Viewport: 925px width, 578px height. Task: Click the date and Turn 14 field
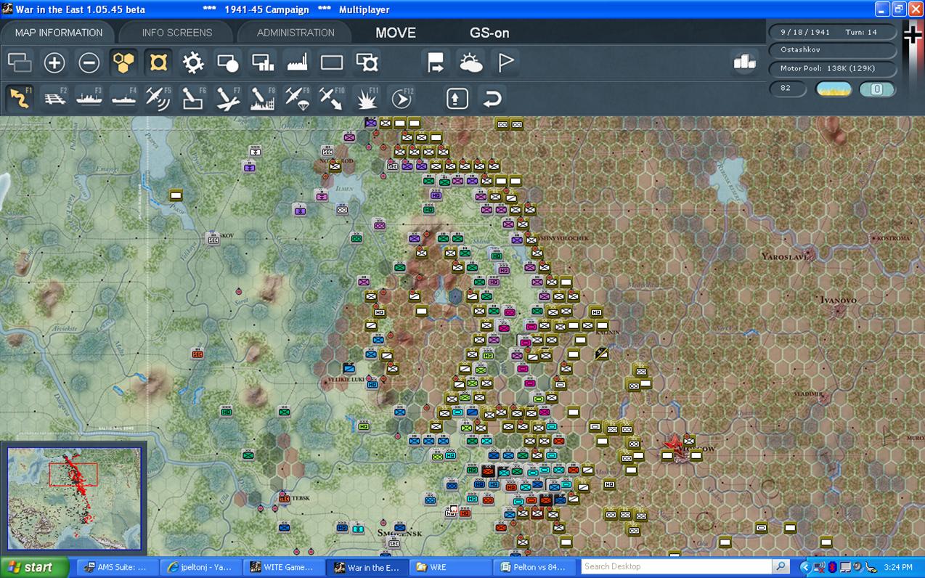[833, 32]
